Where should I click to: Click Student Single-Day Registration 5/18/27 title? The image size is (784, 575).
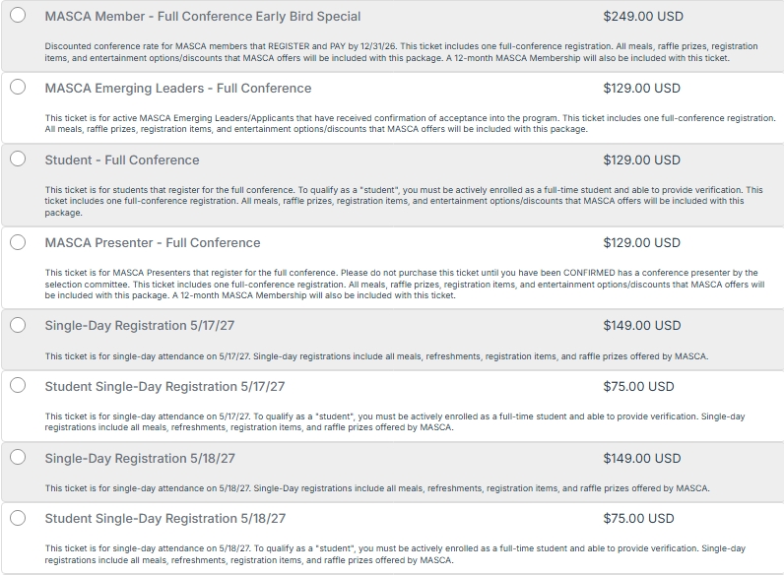point(165,519)
